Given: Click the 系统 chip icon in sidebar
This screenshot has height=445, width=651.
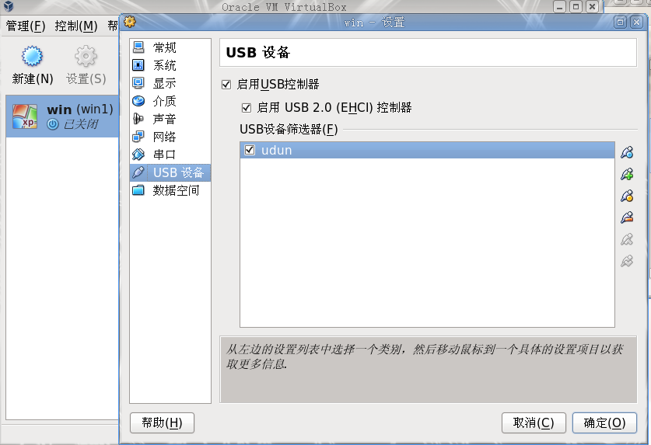Looking at the screenshot, I should (138, 65).
